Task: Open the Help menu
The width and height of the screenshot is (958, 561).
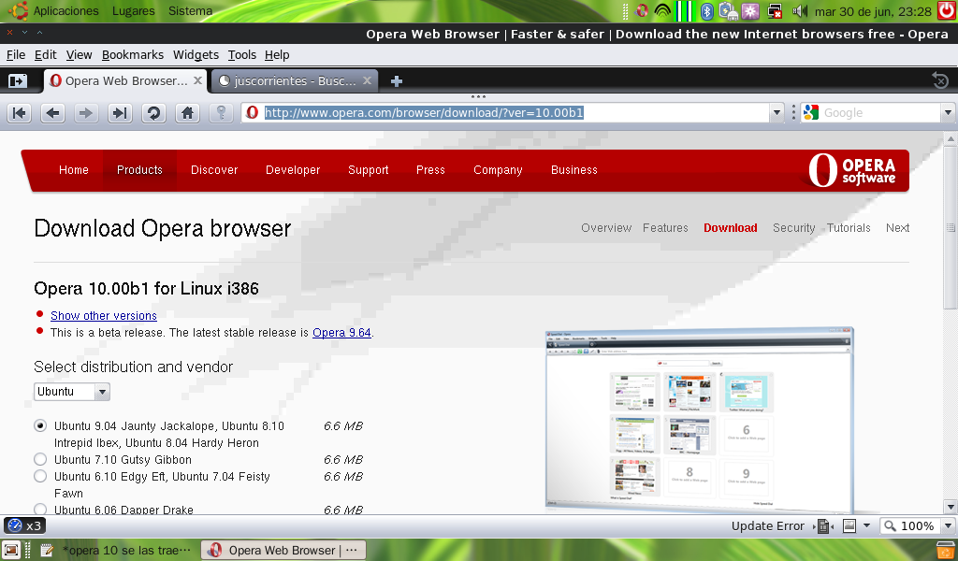Action: pyautogui.click(x=277, y=55)
